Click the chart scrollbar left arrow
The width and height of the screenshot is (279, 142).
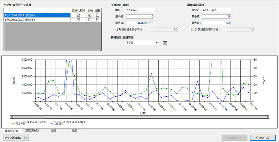(12, 117)
